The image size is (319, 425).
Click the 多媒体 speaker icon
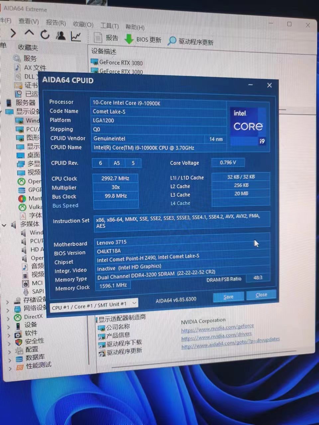click(14, 225)
